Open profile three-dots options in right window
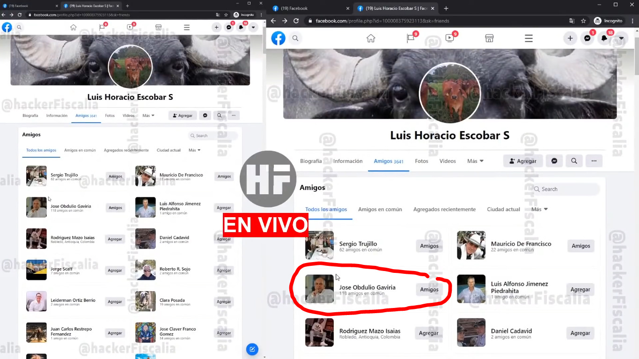 point(594,161)
